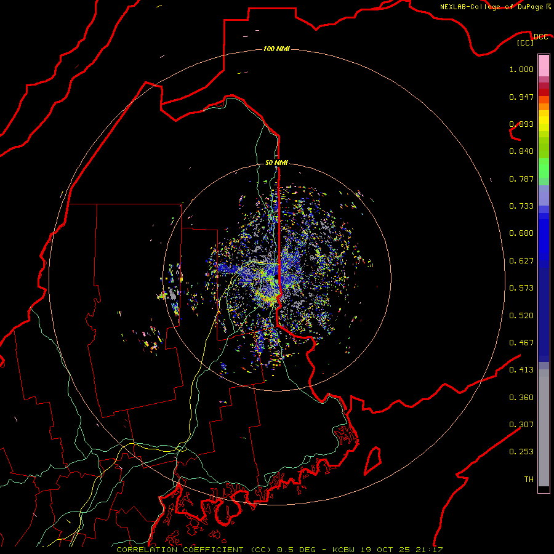
Task: Click the 0.253 scale value
Action: coord(521,452)
